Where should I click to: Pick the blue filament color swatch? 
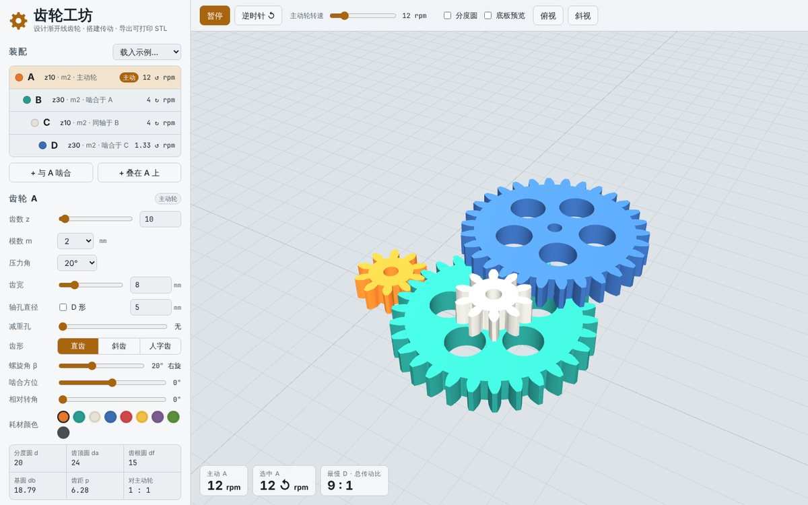click(110, 417)
